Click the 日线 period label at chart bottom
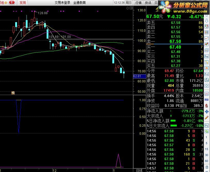 click(139, 170)
